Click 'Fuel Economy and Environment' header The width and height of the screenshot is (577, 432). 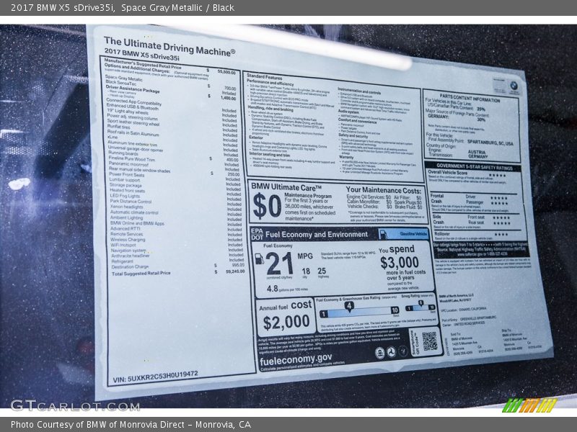click(317, 235)
